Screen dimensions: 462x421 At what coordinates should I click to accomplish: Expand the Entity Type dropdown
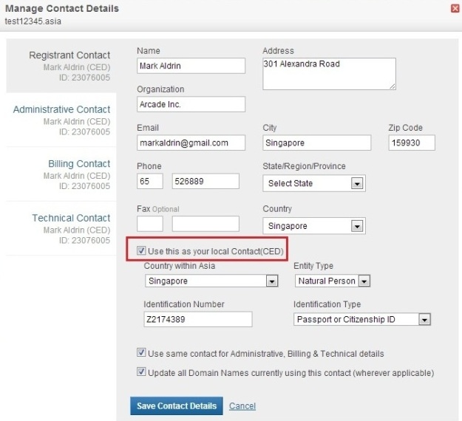point(333,281)
